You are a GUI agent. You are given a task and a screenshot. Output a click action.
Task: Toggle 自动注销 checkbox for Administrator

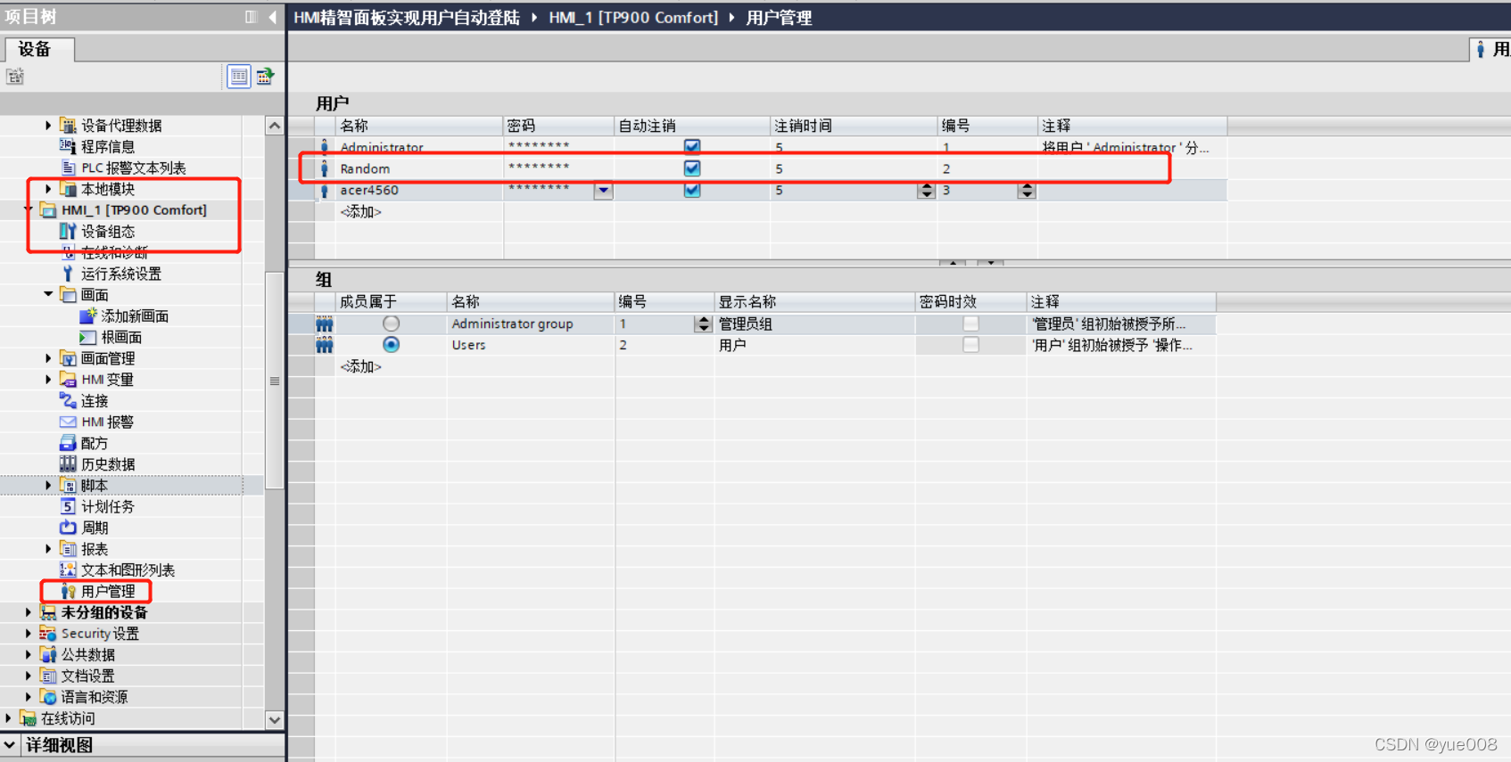(x=692, y=146)
